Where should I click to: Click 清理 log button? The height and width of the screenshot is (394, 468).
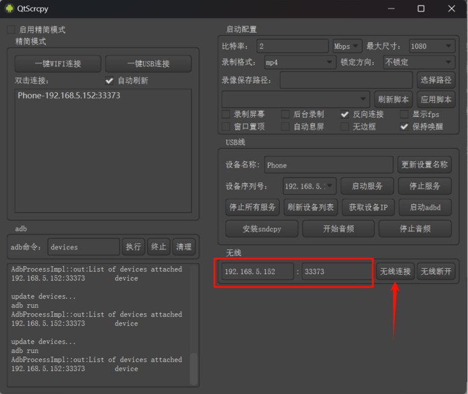184,247
